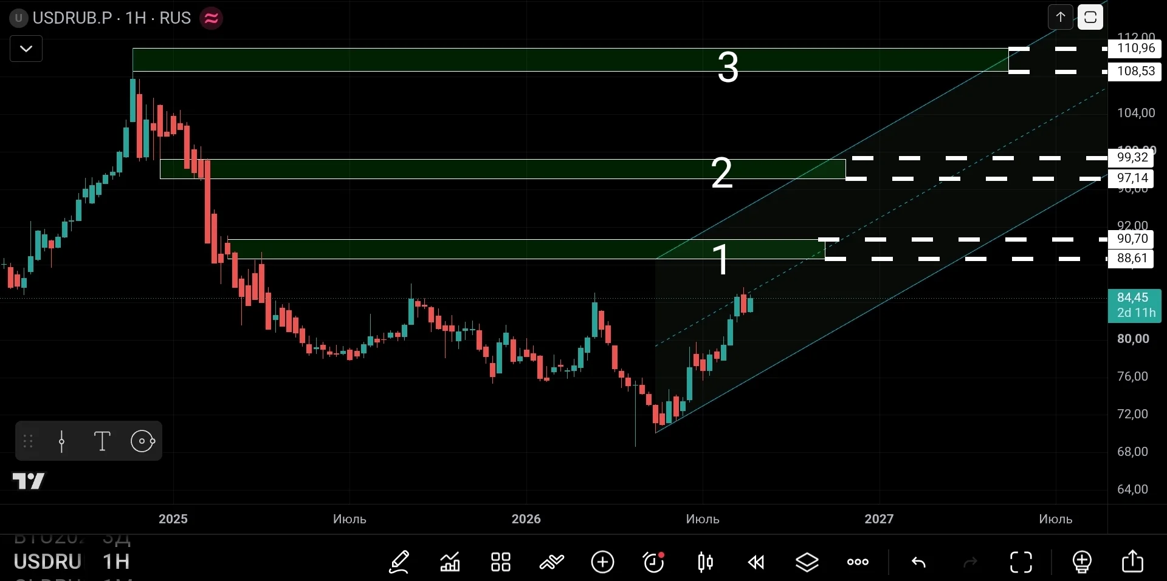Open the three-dots more menu
1167x581 pixels.
pyautogui.click(x=858, y=562)
